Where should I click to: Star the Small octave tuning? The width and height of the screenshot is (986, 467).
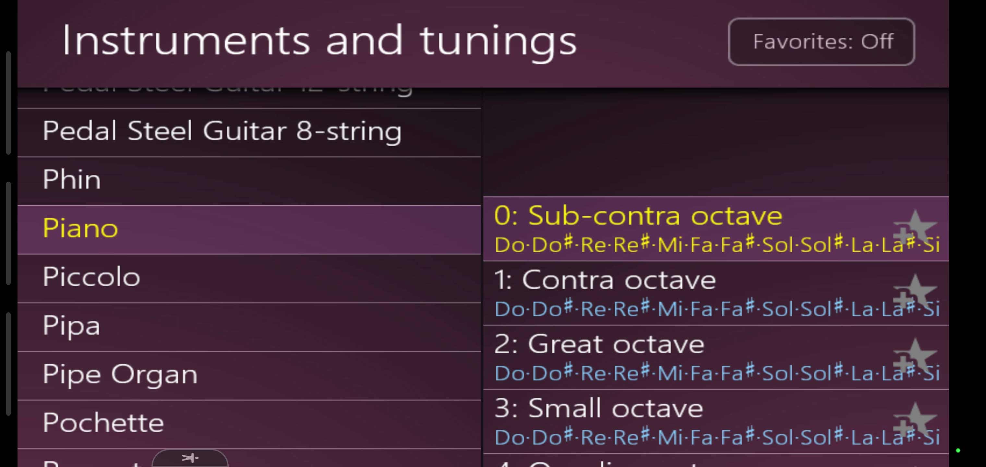point(914,420)
